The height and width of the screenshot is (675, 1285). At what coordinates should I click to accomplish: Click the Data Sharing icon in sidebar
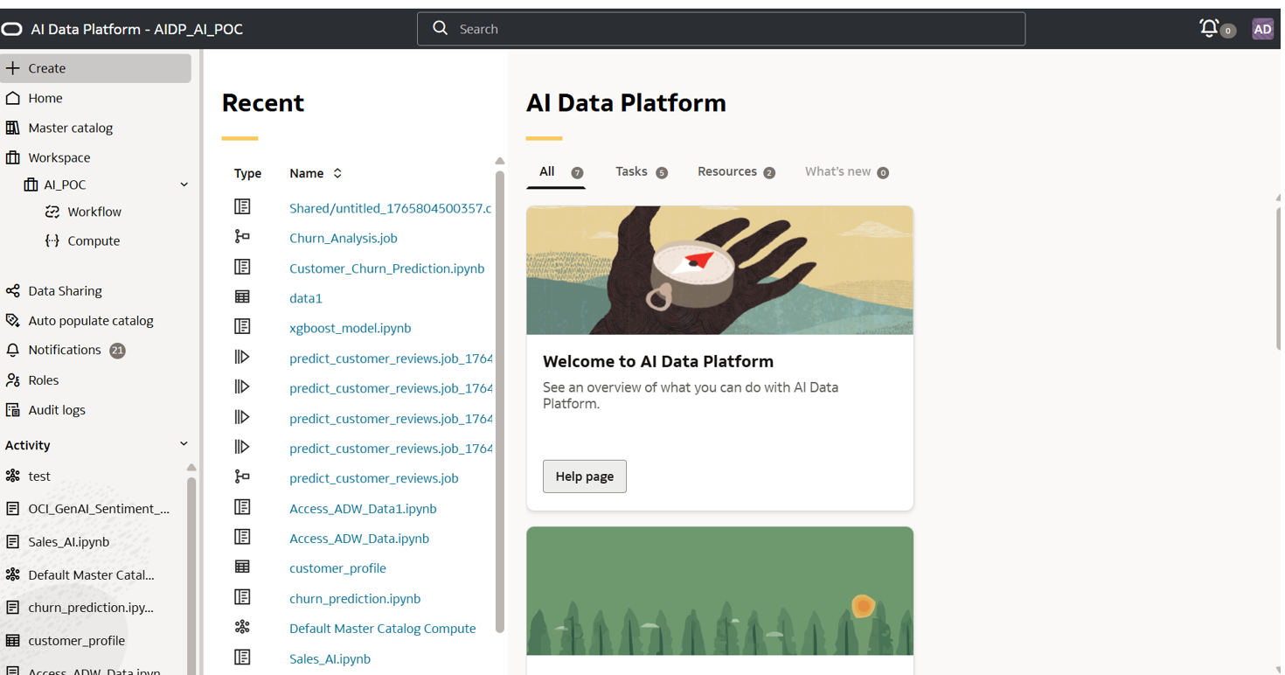click(13, 290)
